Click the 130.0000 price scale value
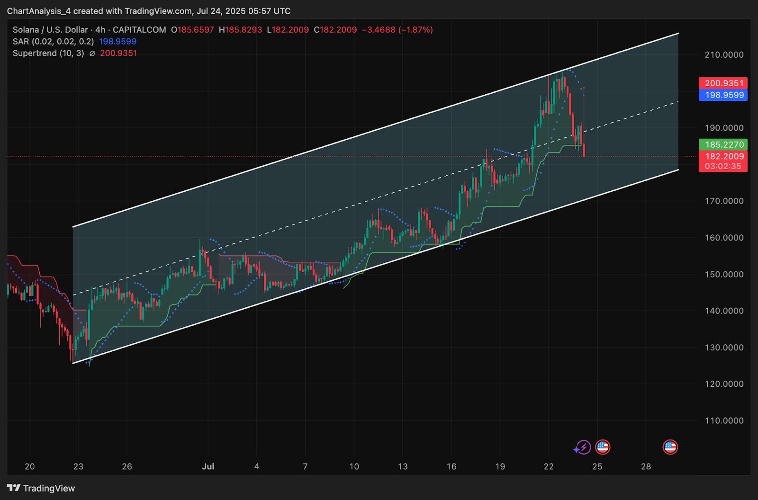 724,348
